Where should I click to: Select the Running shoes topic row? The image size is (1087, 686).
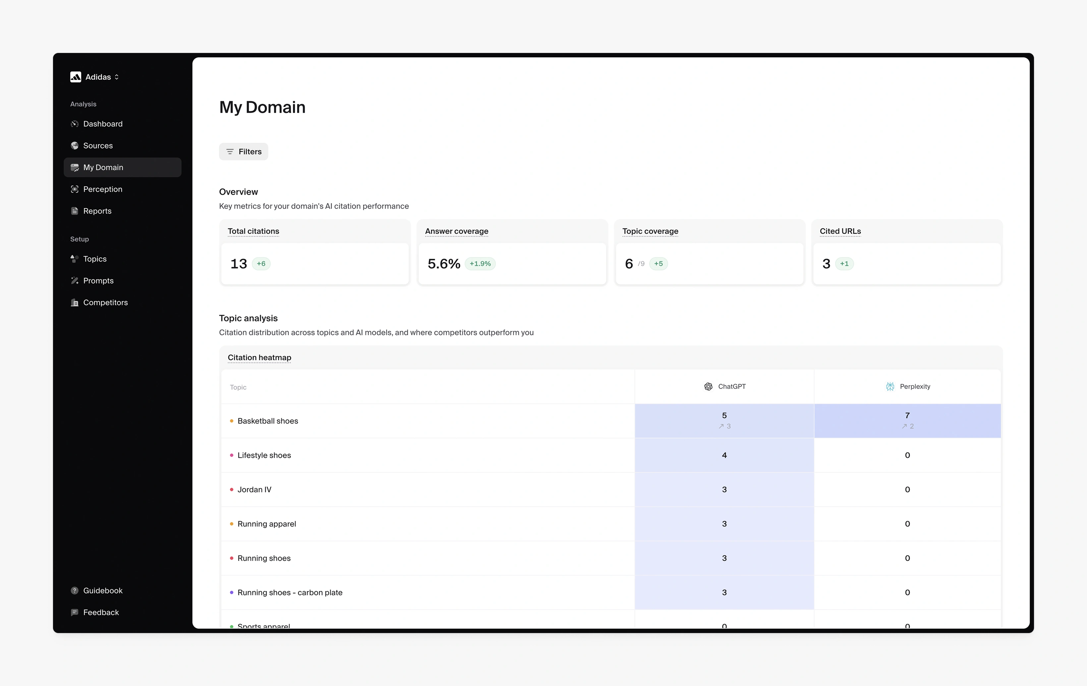[x=428, y=558]
